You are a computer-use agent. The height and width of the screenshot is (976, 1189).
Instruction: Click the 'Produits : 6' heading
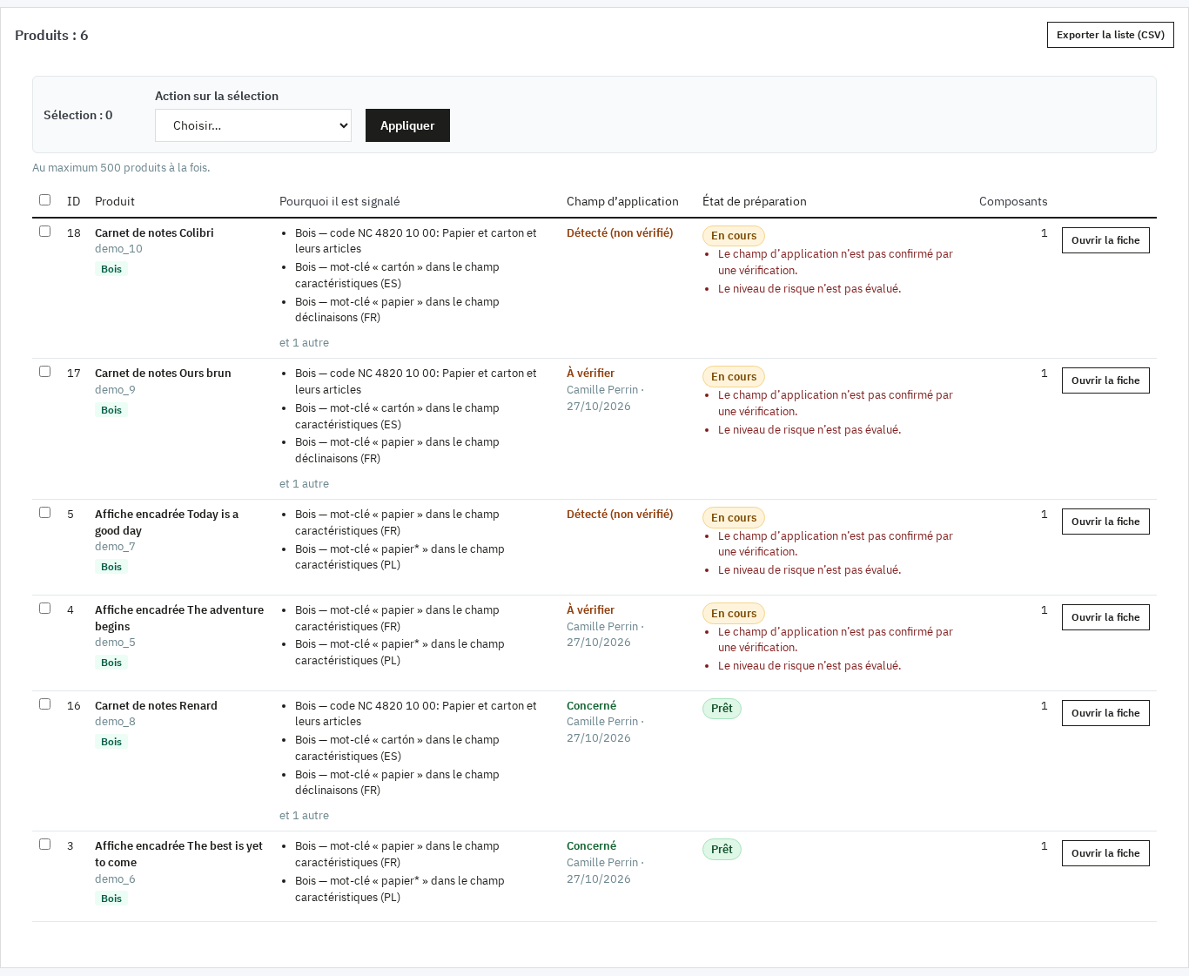pos(51,36)
